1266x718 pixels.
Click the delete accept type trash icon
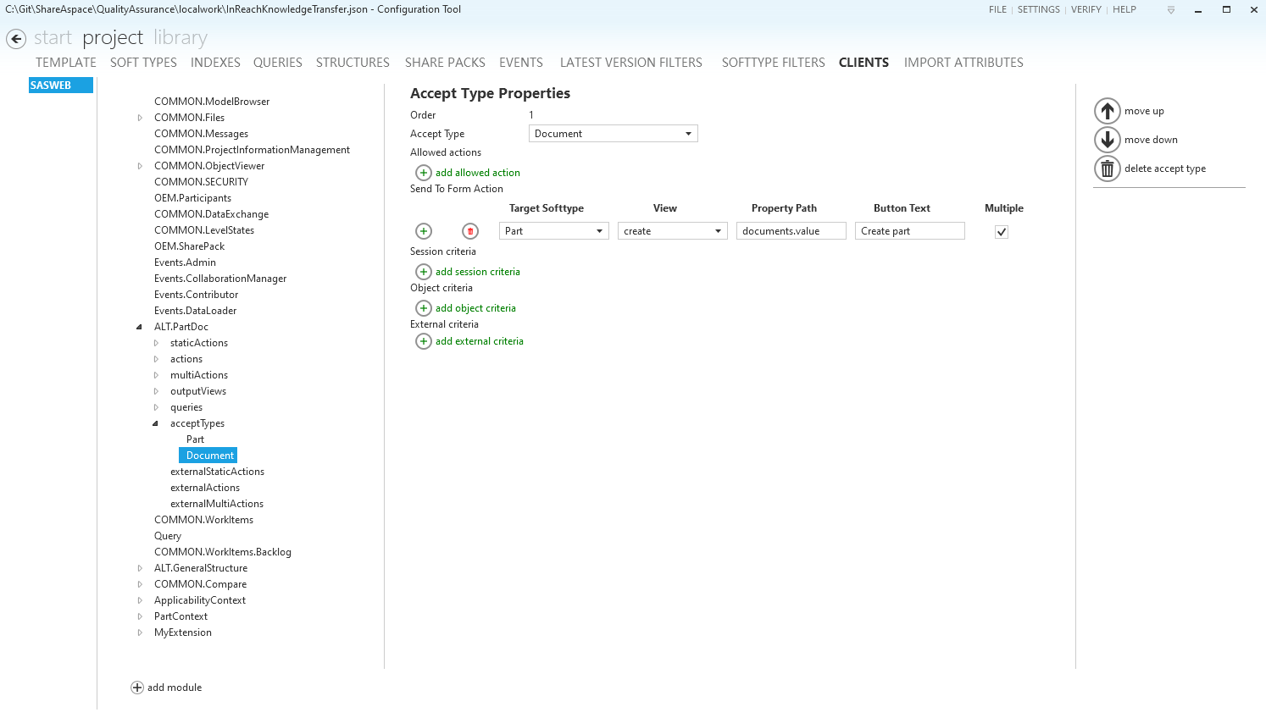[1107, 168]
